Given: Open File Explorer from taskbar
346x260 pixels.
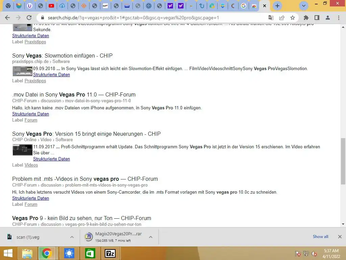Looking at the screenshot, I should tap(27, 253).
